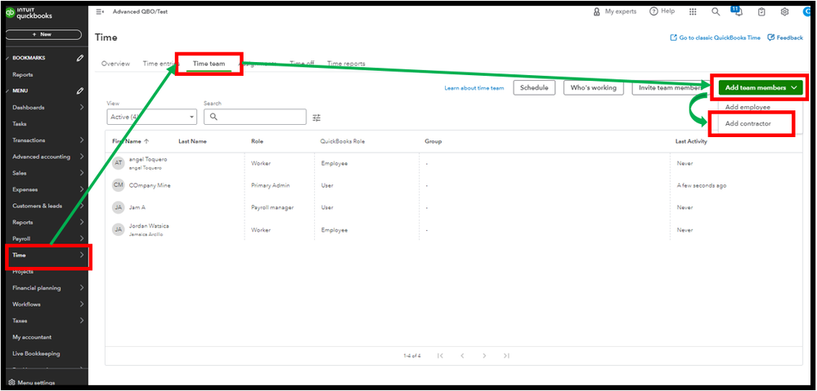Open the settings gear icon
This screenshot has height=391, width=817.
tap(784, 11)
